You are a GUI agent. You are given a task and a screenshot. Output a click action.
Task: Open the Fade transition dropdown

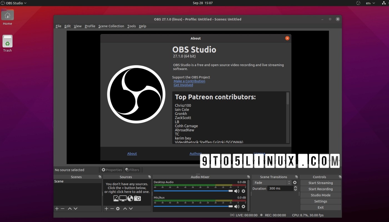tap(272, 183)
